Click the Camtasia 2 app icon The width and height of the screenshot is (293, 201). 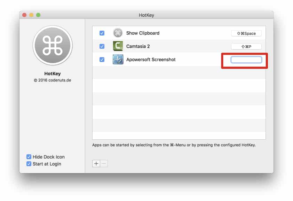[118, 46]
